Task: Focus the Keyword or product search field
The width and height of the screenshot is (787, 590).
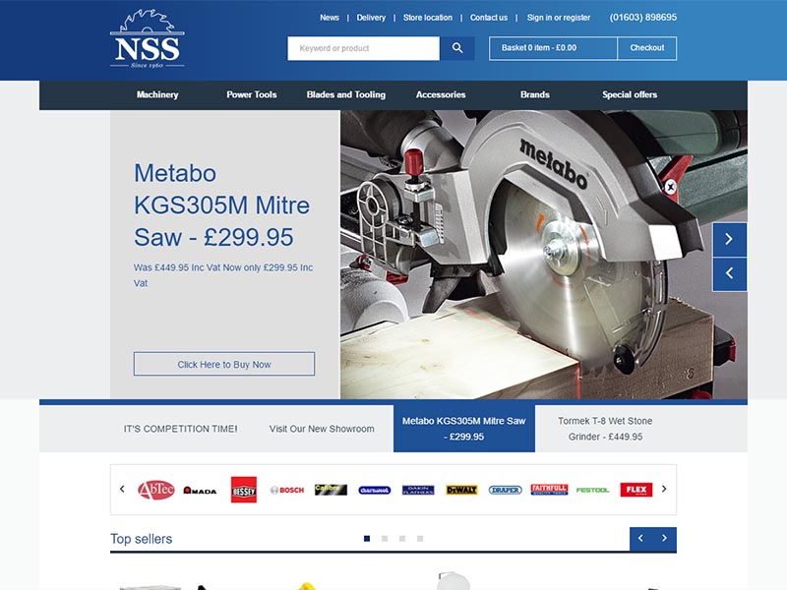Action: pyautogui.click(x=363, y=48)
